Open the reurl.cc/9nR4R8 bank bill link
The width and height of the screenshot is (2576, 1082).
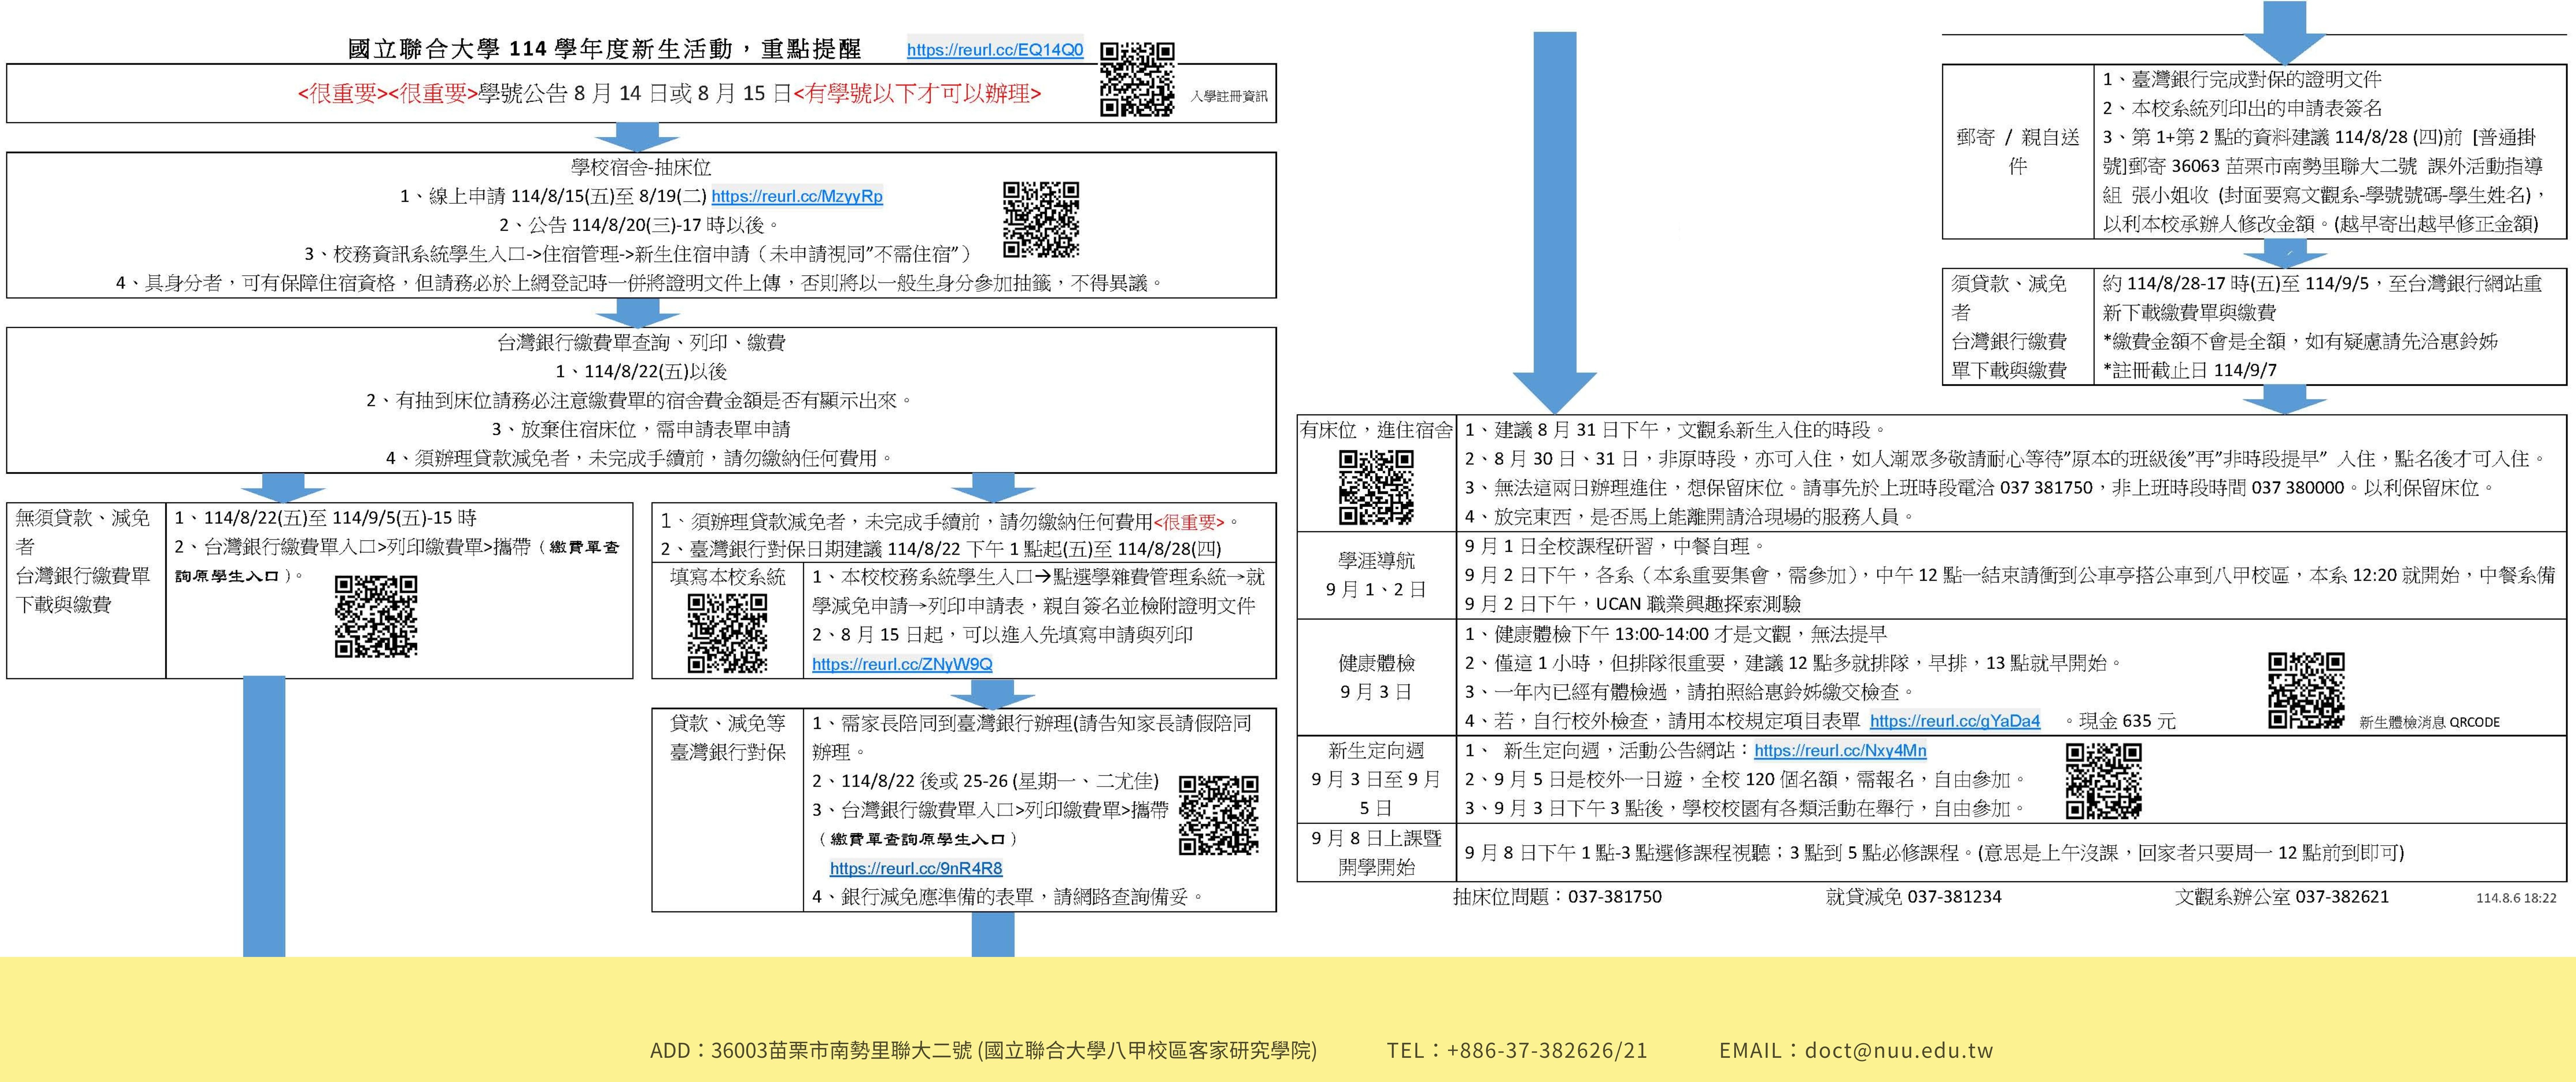(916, 869)
